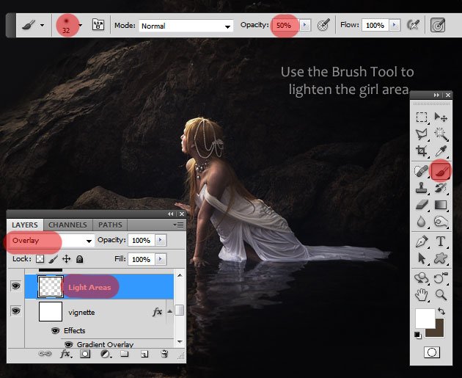462x378 pixels.
Task: Toggle tablet pressure controls size
Action: click(438, 25)
